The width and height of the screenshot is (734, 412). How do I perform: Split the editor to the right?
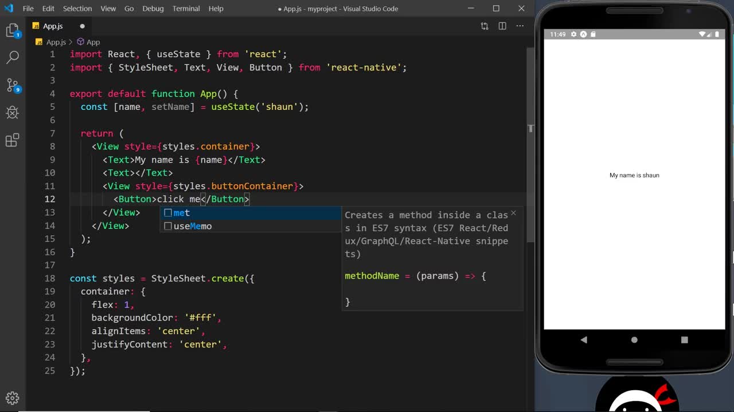coord(502,26)
